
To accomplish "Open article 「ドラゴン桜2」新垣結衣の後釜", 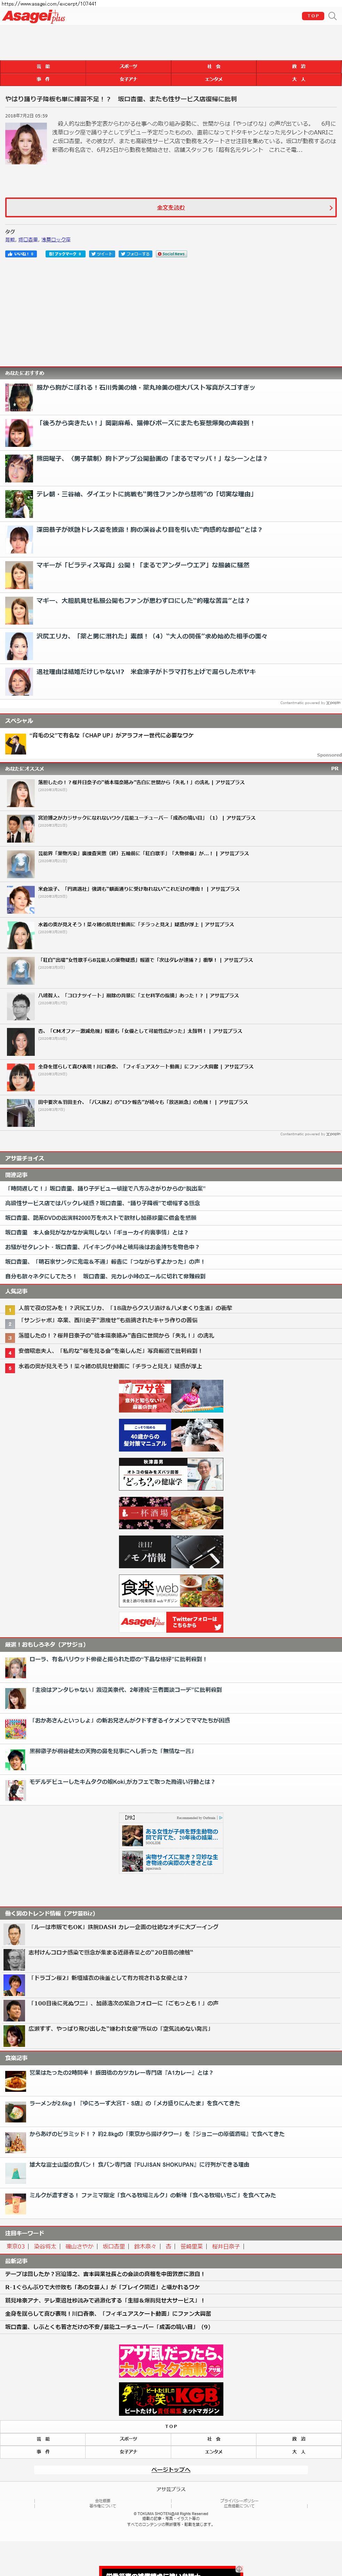I will [x=108, y=1978].
